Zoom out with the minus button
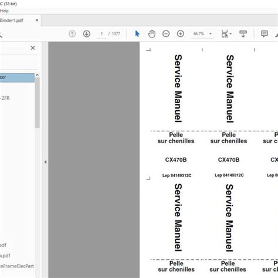 click(x=166, y=34)
